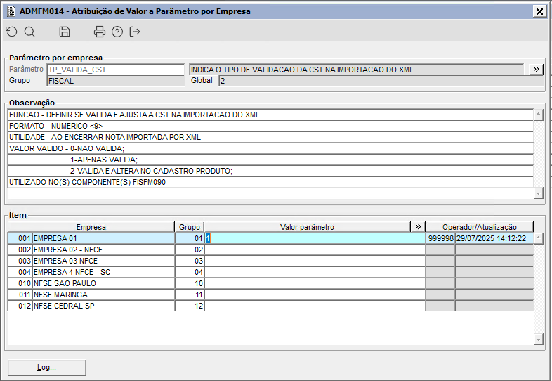Screen dimensions: 552x381
Task: Click the Valor parâmetro cell for NFSE SAO PAULO
Action: 315,284
